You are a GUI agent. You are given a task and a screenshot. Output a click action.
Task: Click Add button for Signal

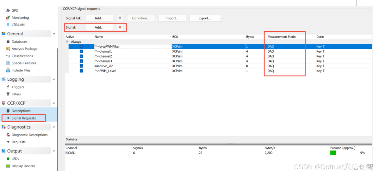point(99,27)
